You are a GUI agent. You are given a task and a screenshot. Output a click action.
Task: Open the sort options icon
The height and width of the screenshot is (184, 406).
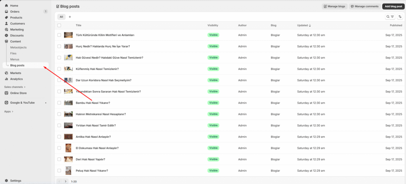tap(399, 17)
